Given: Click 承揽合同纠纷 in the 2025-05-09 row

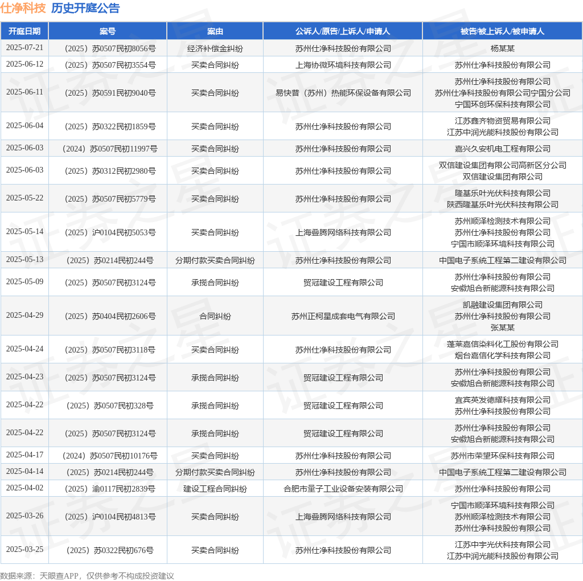Looking at the screenshot, I should click(215, 283).
